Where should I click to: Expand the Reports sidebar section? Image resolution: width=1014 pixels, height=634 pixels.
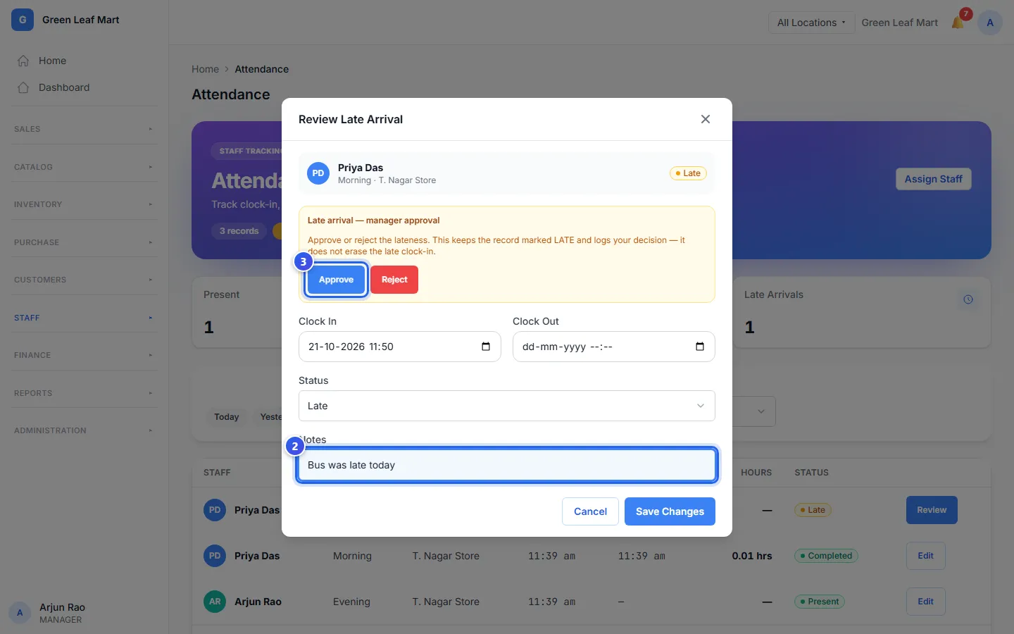click(84, 393)
